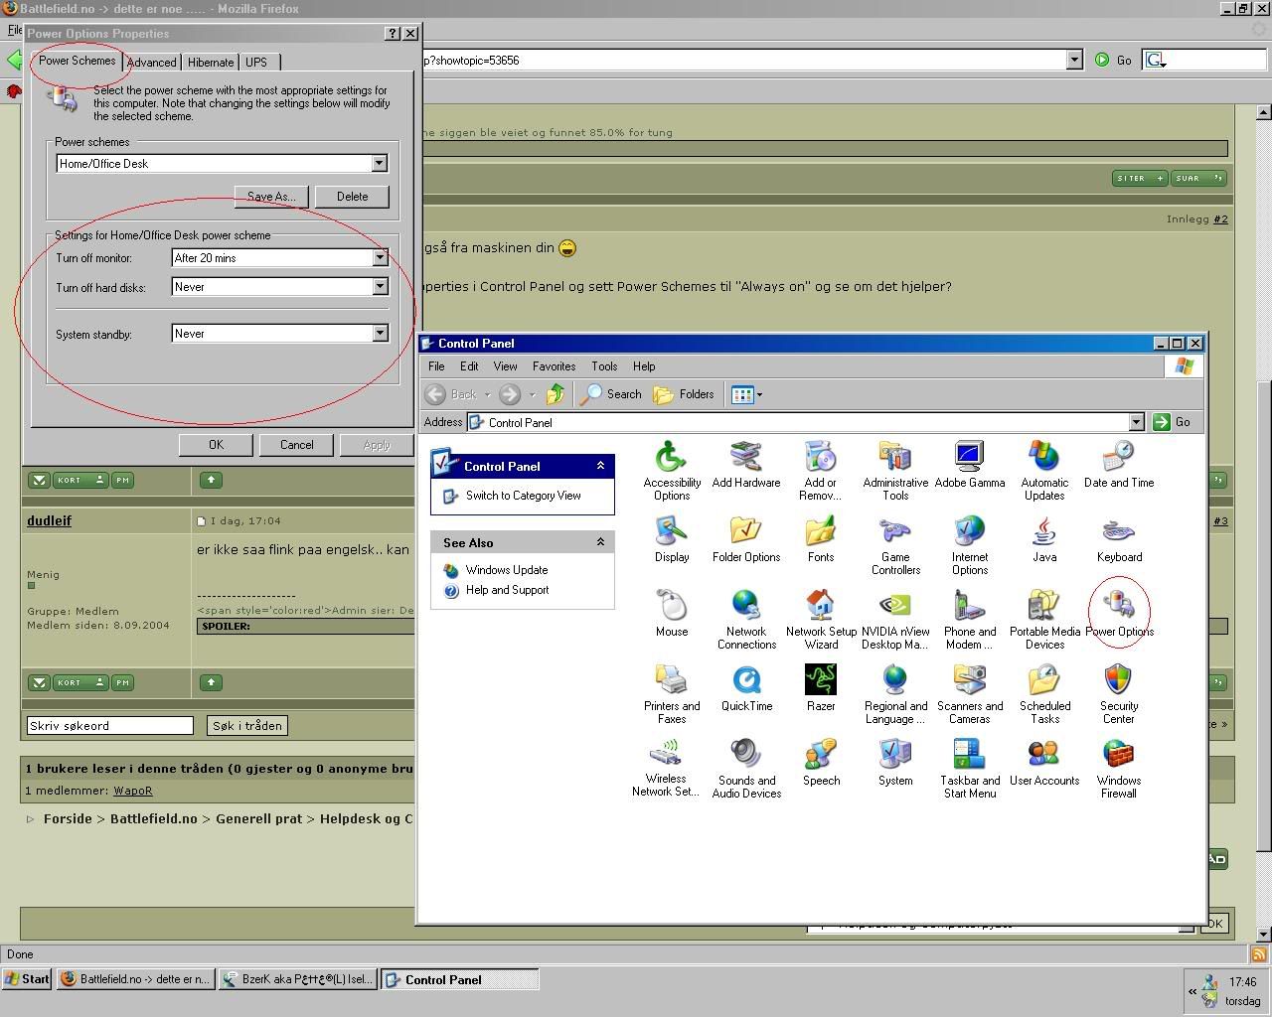Open Accessibility Options in Control Panel
1272x1017 pixels.
(x=672, y=471)
